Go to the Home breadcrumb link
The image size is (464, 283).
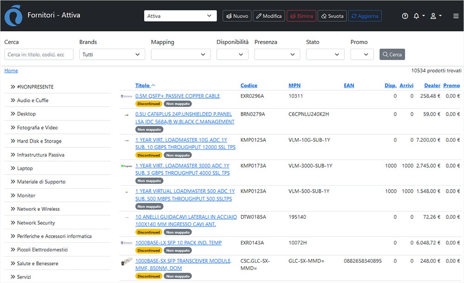(11, 70)
